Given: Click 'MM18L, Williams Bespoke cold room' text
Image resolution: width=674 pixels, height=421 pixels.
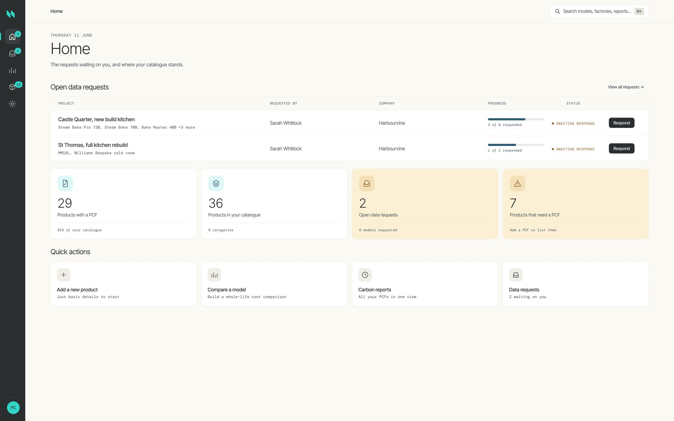Looking at the screenshot, I should click(x=96, y=153).
